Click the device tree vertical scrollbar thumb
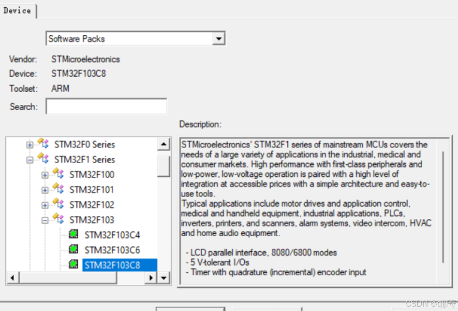 click(x=163, y=167)
